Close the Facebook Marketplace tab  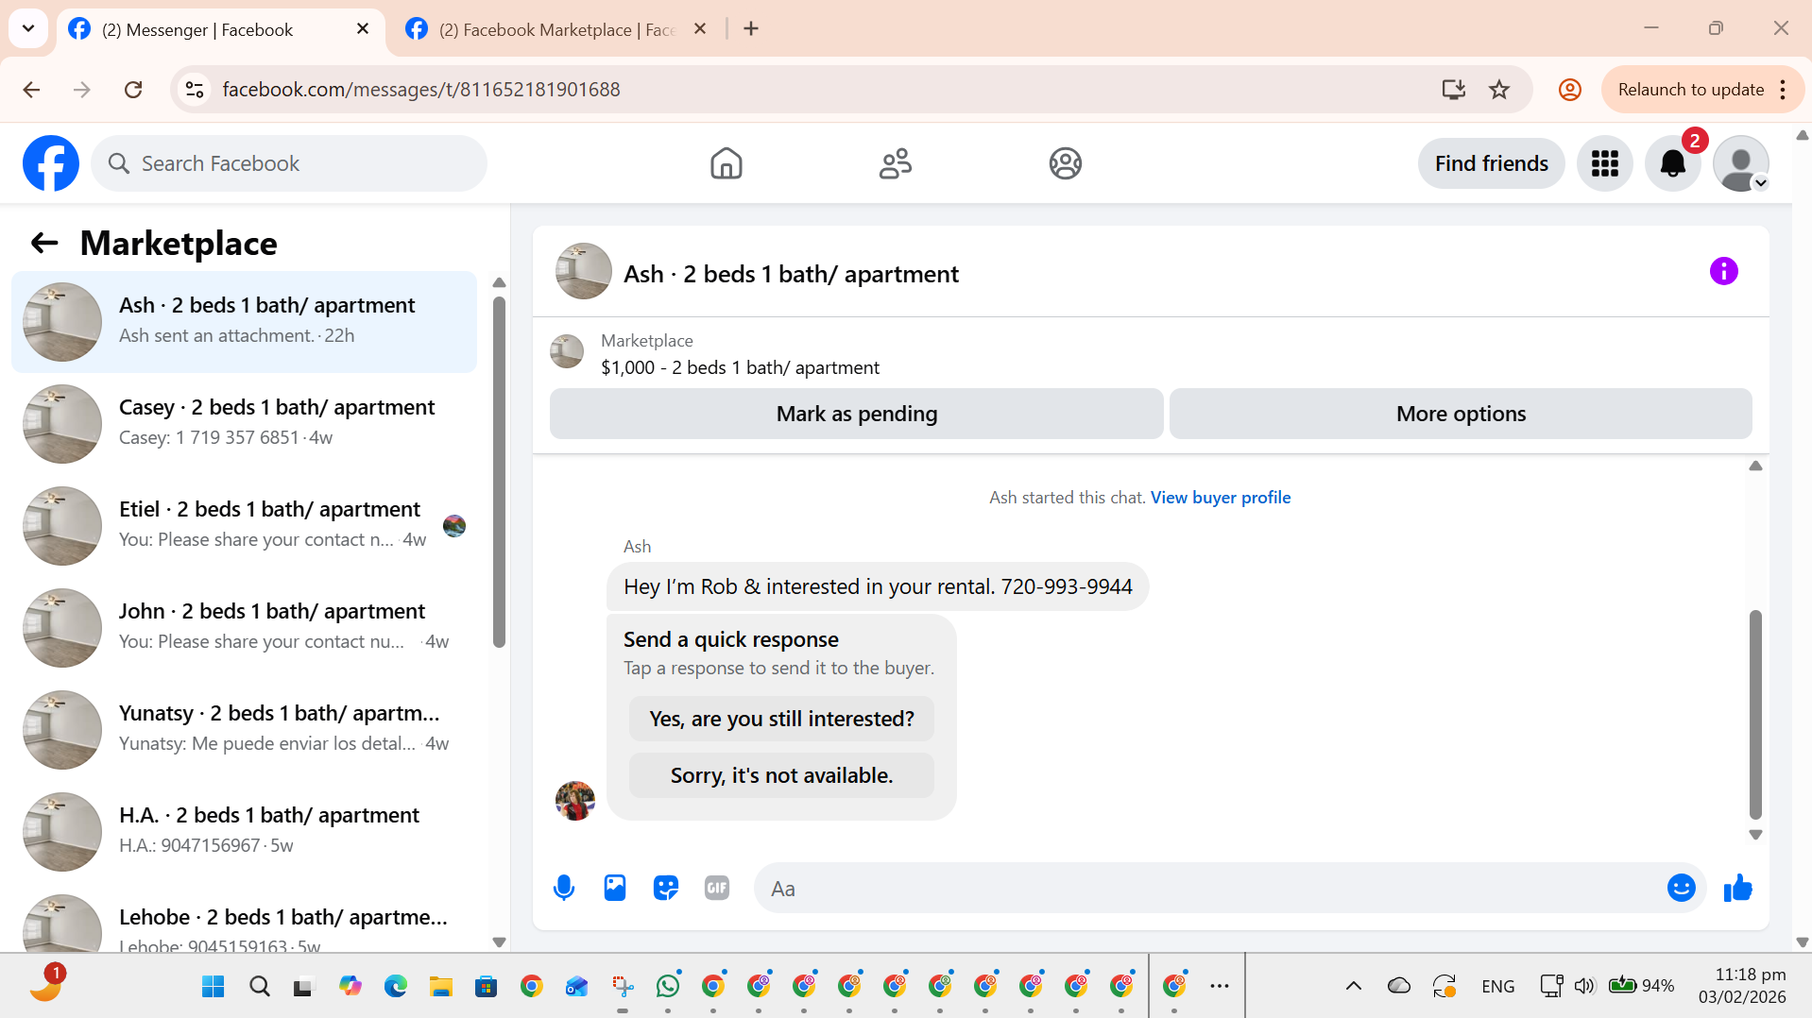click(700, 29)
